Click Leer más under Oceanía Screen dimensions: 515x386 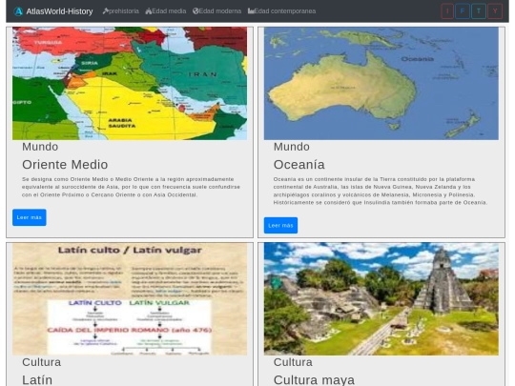(280, 225)
